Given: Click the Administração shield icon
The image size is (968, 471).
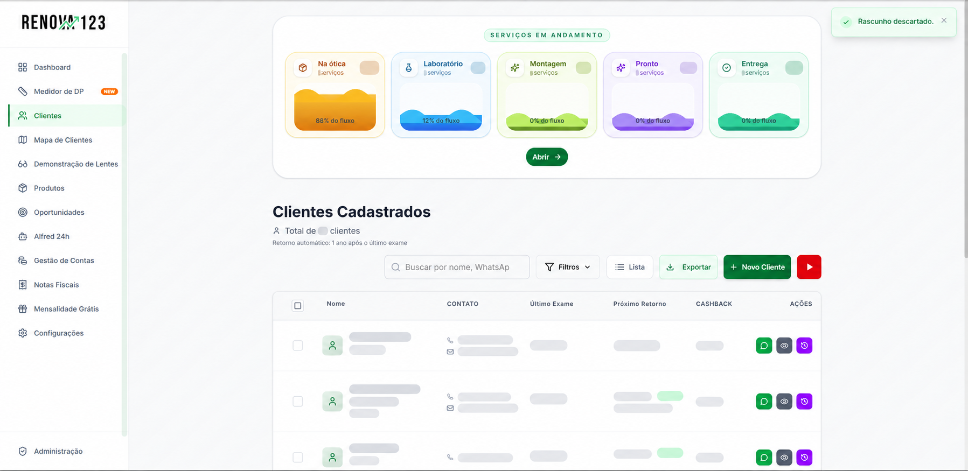Looking at the screenshot, I should click(23, 451).
